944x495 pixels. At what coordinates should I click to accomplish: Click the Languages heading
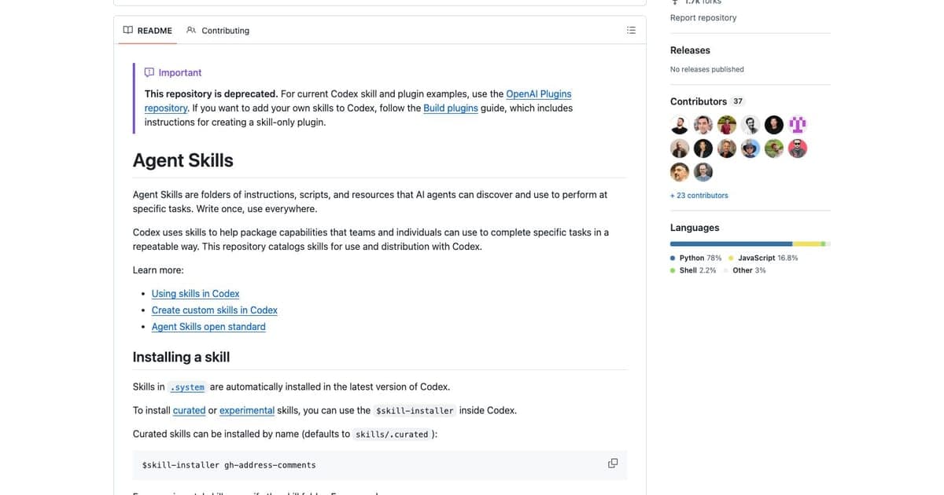(695, 228)
